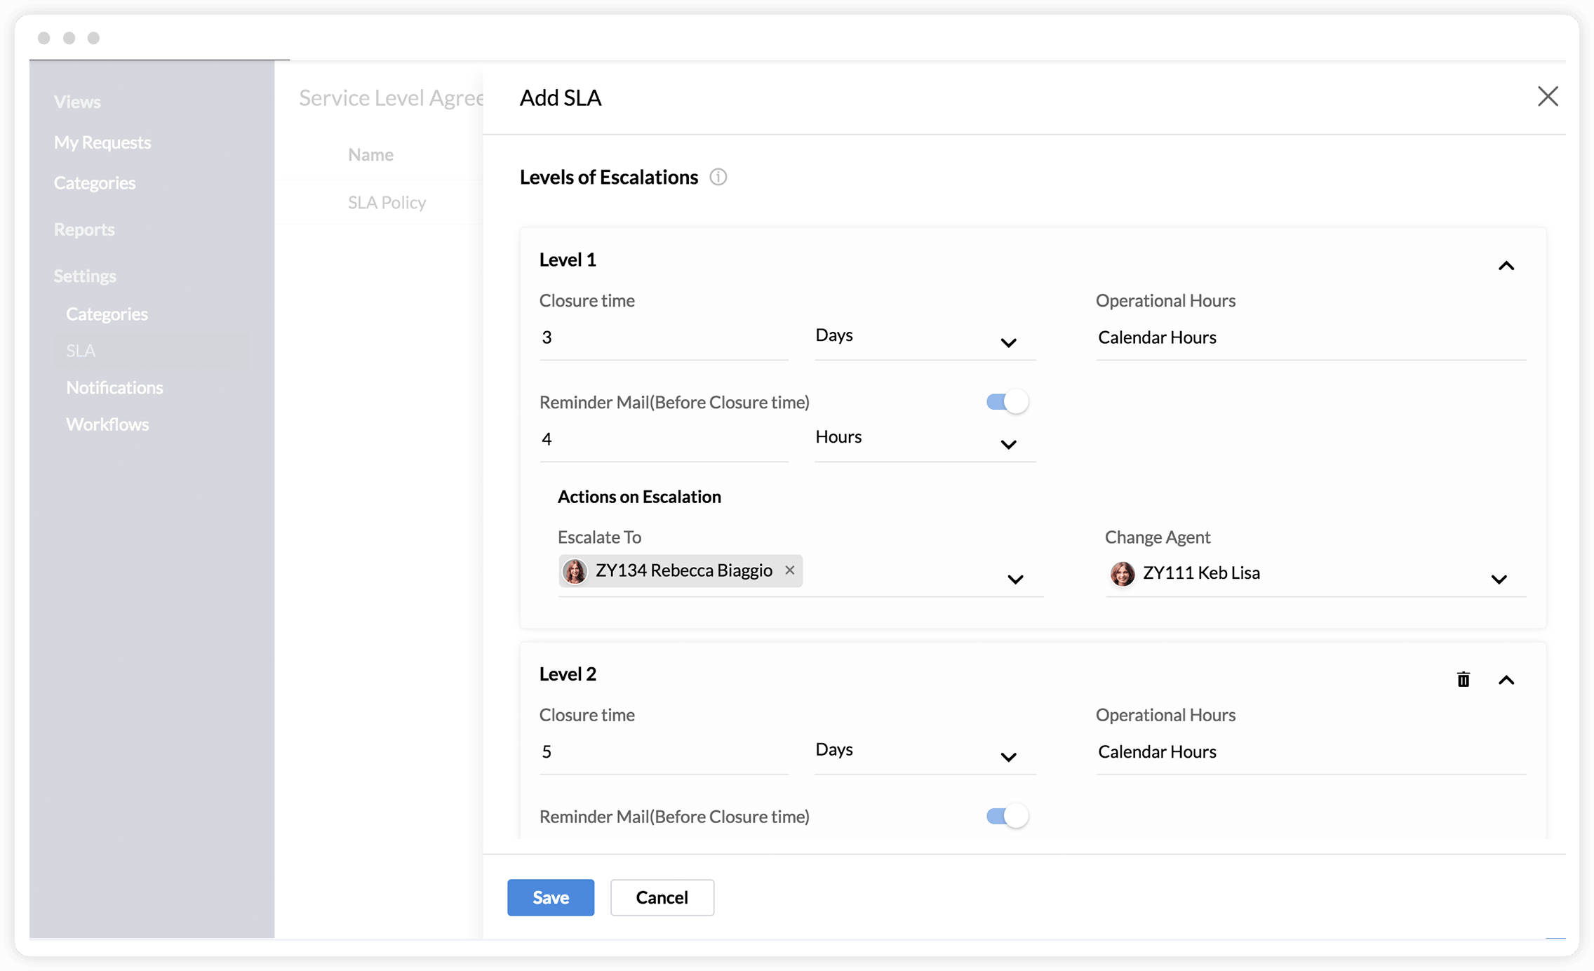Open Workflows settings from sidebar

click(x=107, y=424)
